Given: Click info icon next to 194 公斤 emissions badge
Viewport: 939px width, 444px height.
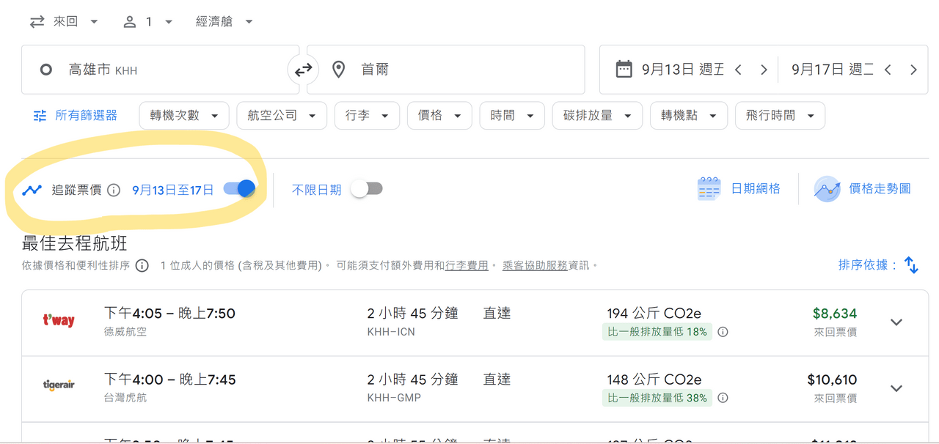Looking at the screenshot, I should [723, 332].
